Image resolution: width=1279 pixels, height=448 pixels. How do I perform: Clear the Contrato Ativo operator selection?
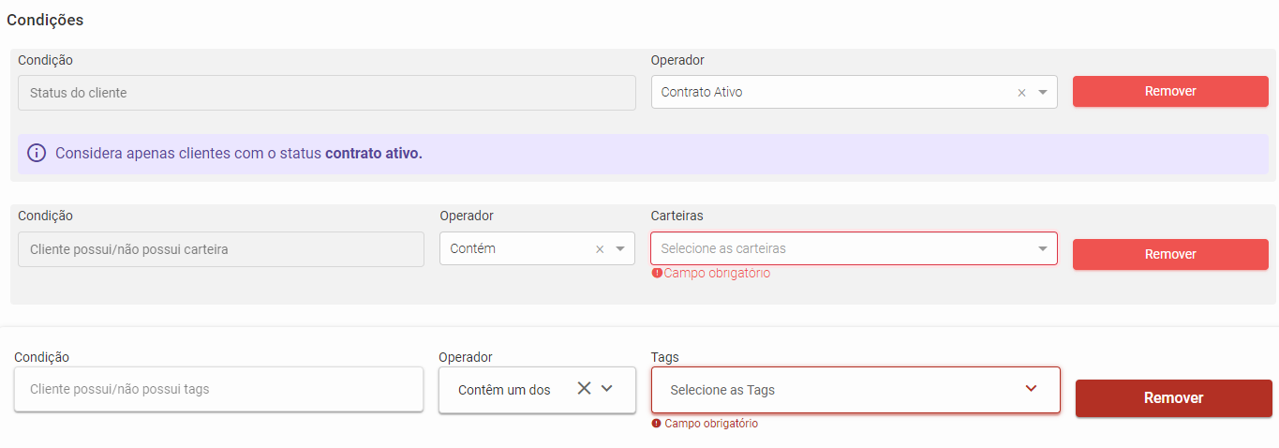[1021, 93]
